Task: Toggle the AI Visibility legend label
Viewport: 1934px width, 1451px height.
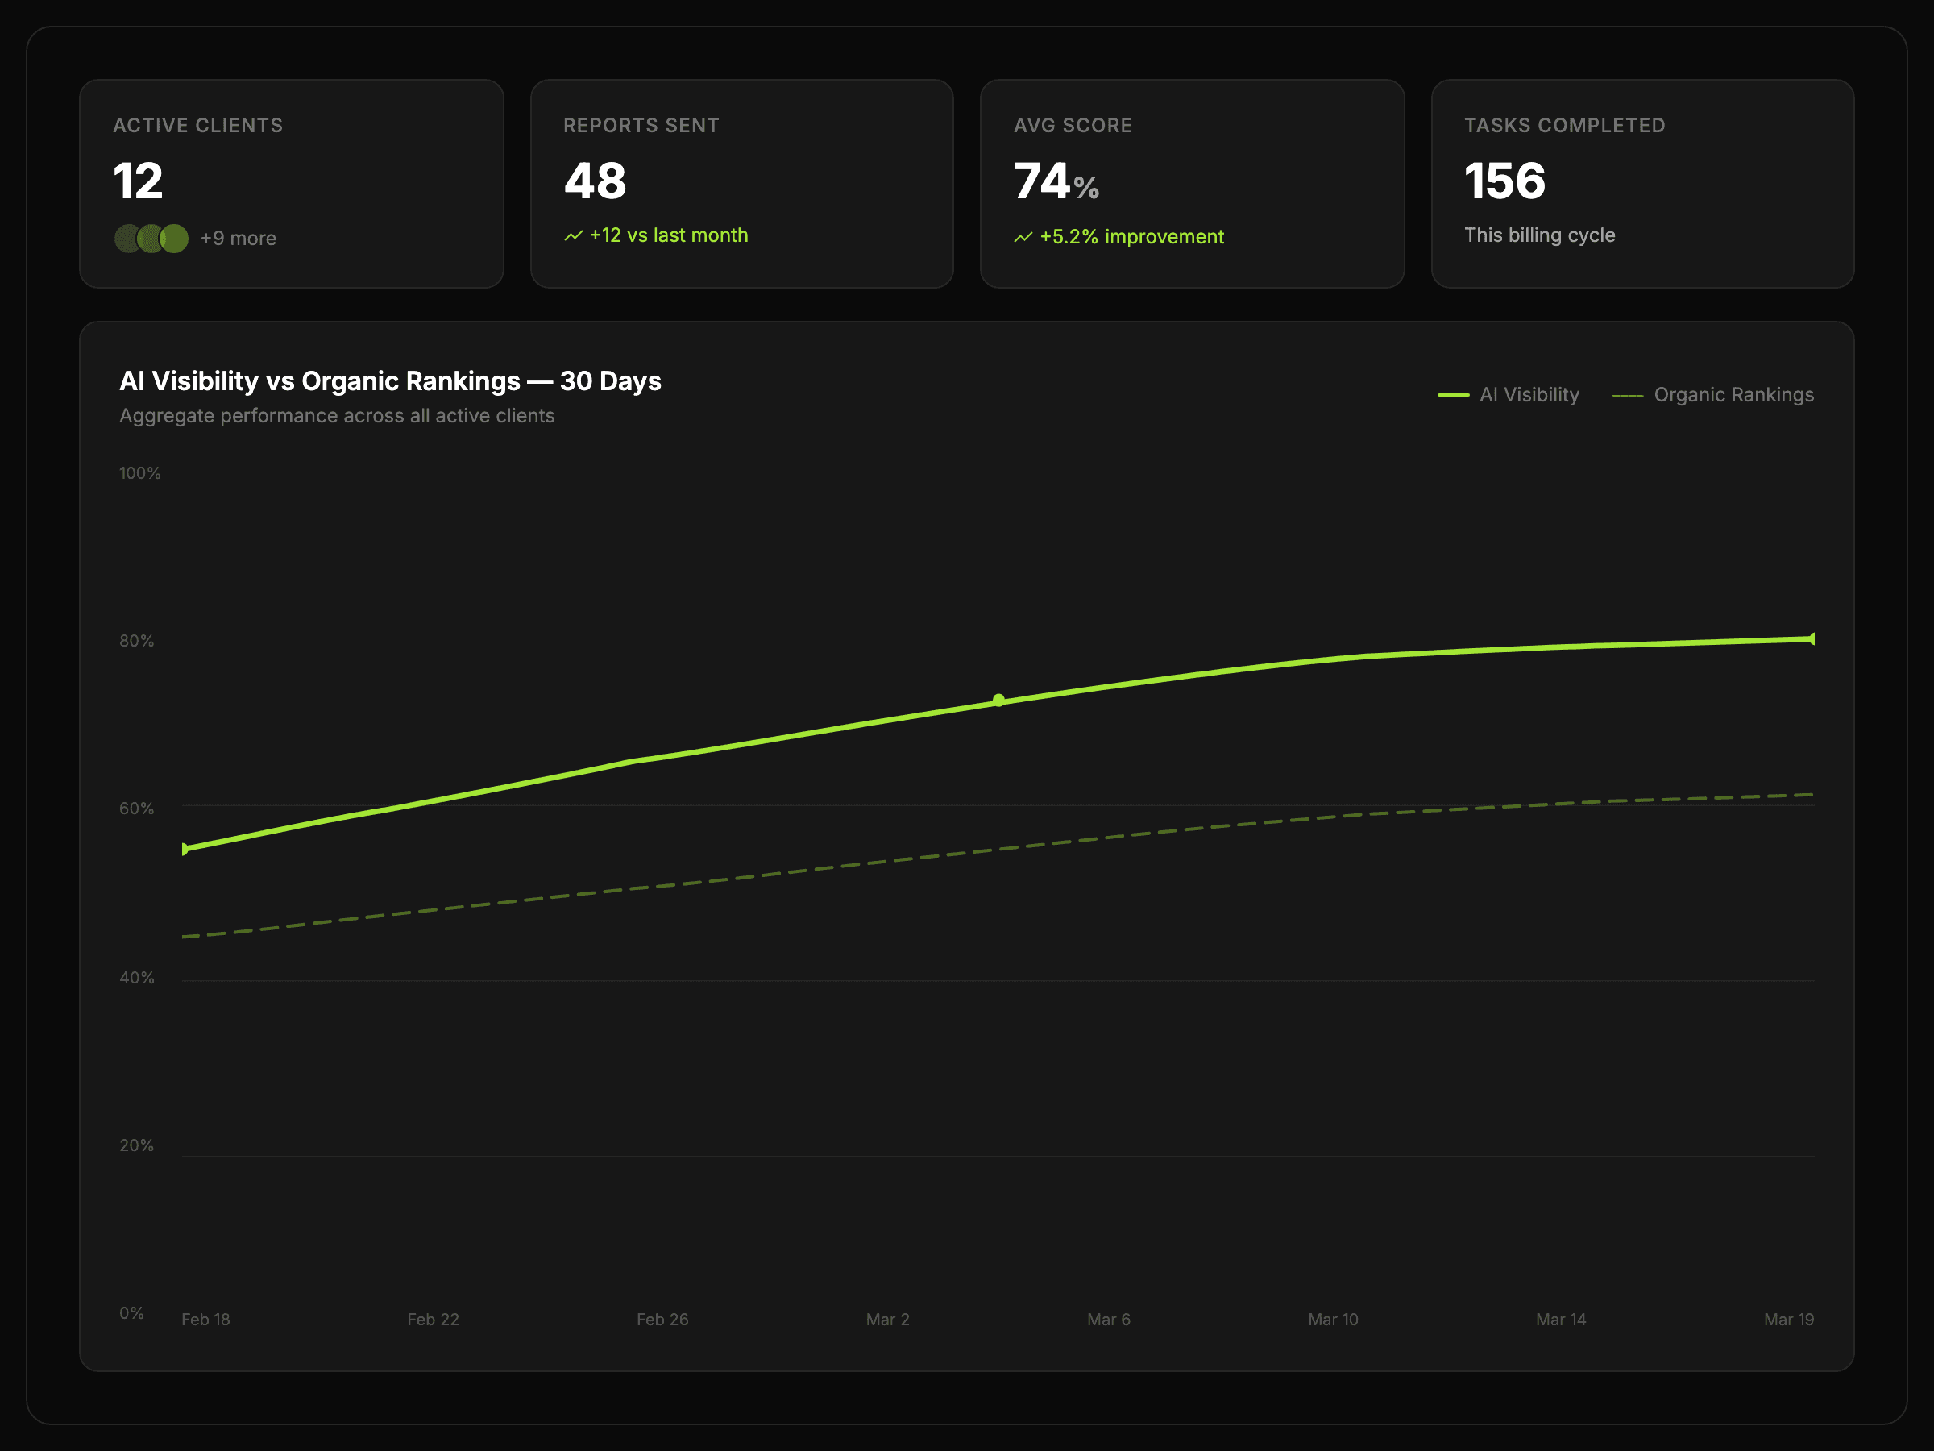Action: click(1529, 395)
